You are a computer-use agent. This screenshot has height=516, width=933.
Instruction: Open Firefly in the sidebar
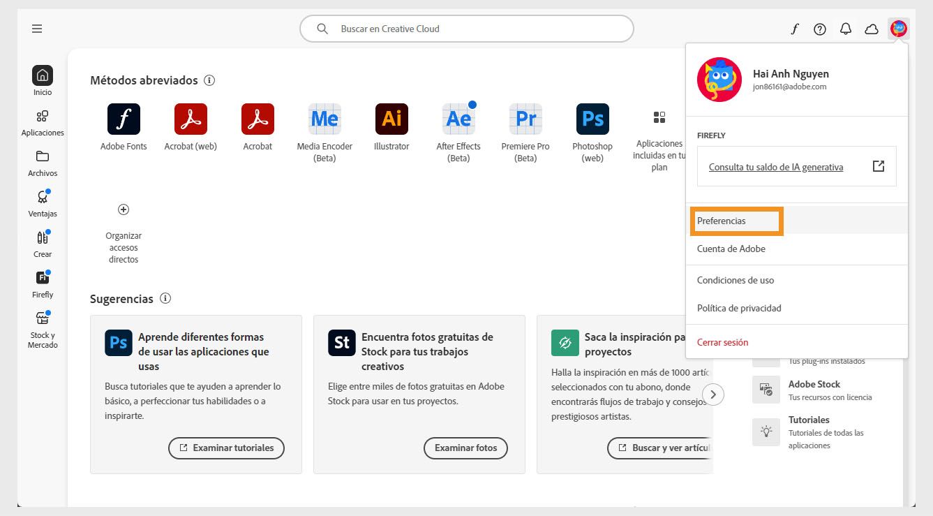tap(43, 284)
